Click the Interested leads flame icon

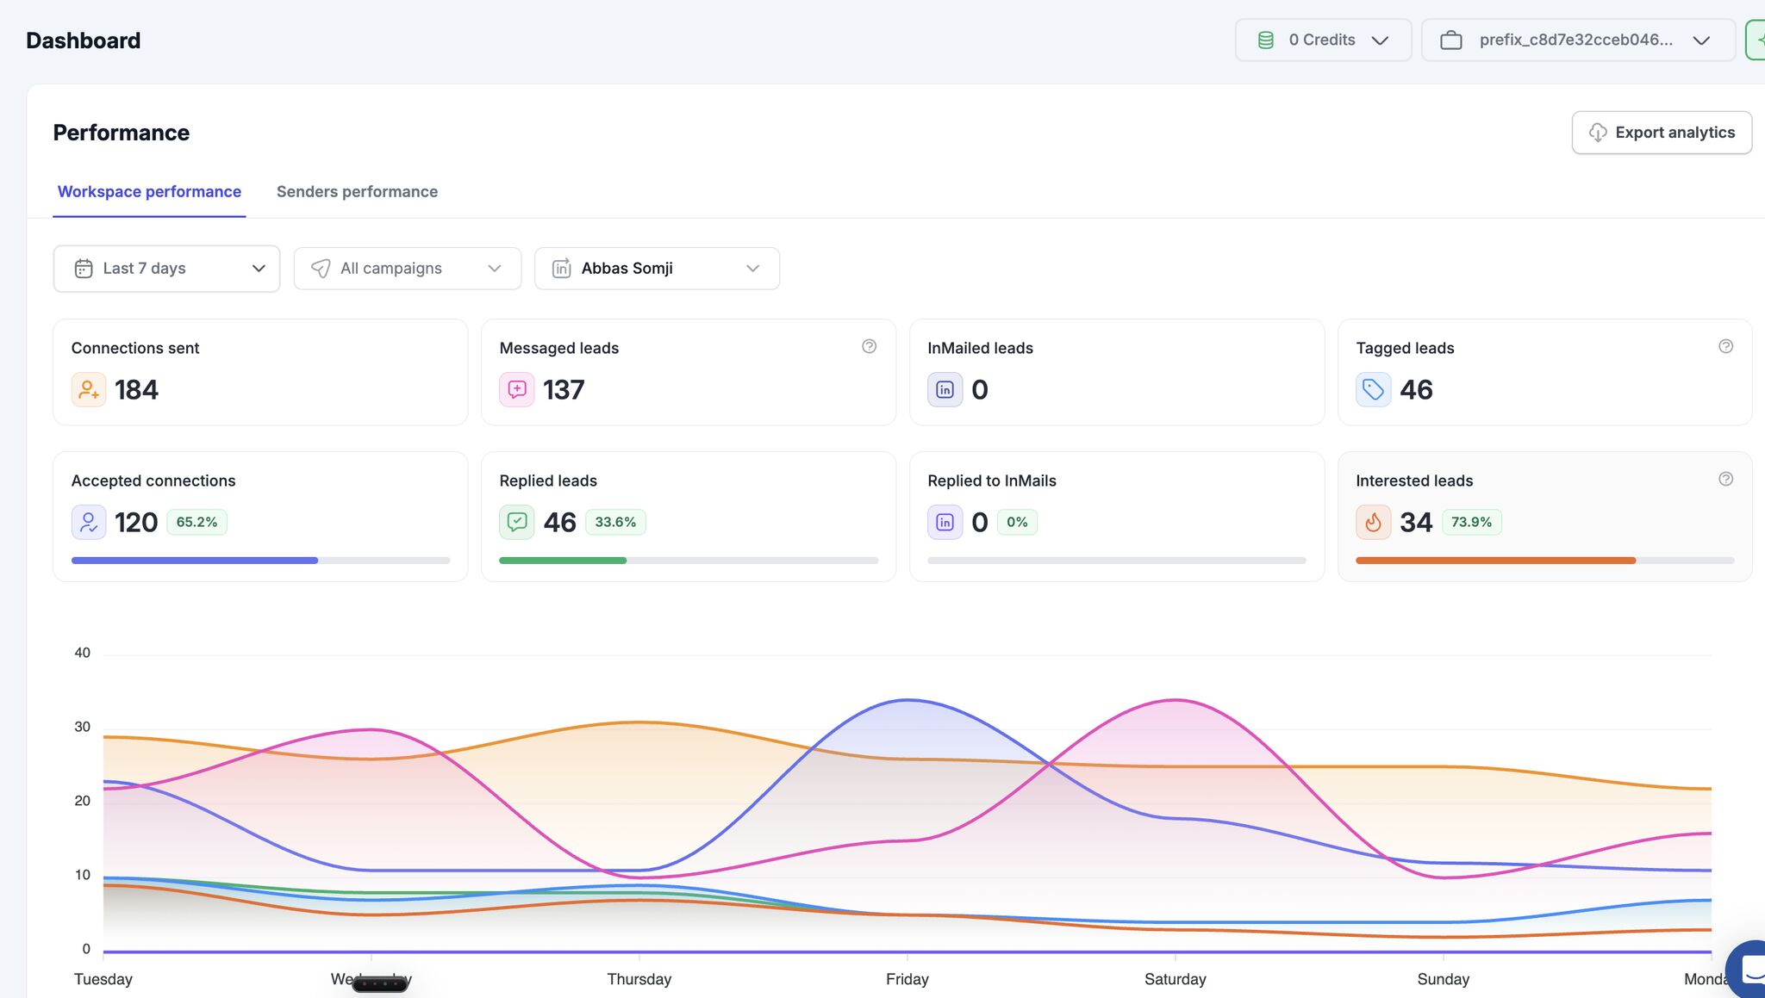(1374, 522)
